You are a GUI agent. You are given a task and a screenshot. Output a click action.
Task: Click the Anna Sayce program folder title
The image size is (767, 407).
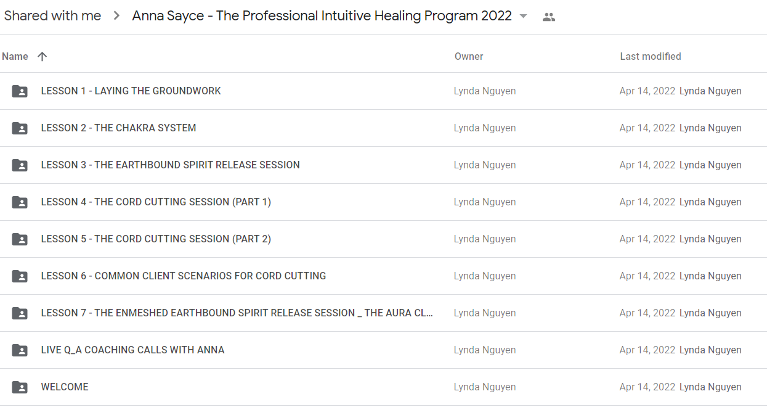coord(322,16)
